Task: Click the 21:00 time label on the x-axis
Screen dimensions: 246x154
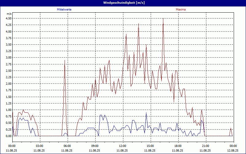Action: click(205, 146)
